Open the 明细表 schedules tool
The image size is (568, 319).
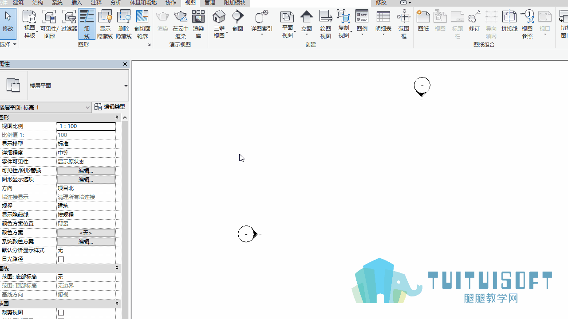point(383,22)
